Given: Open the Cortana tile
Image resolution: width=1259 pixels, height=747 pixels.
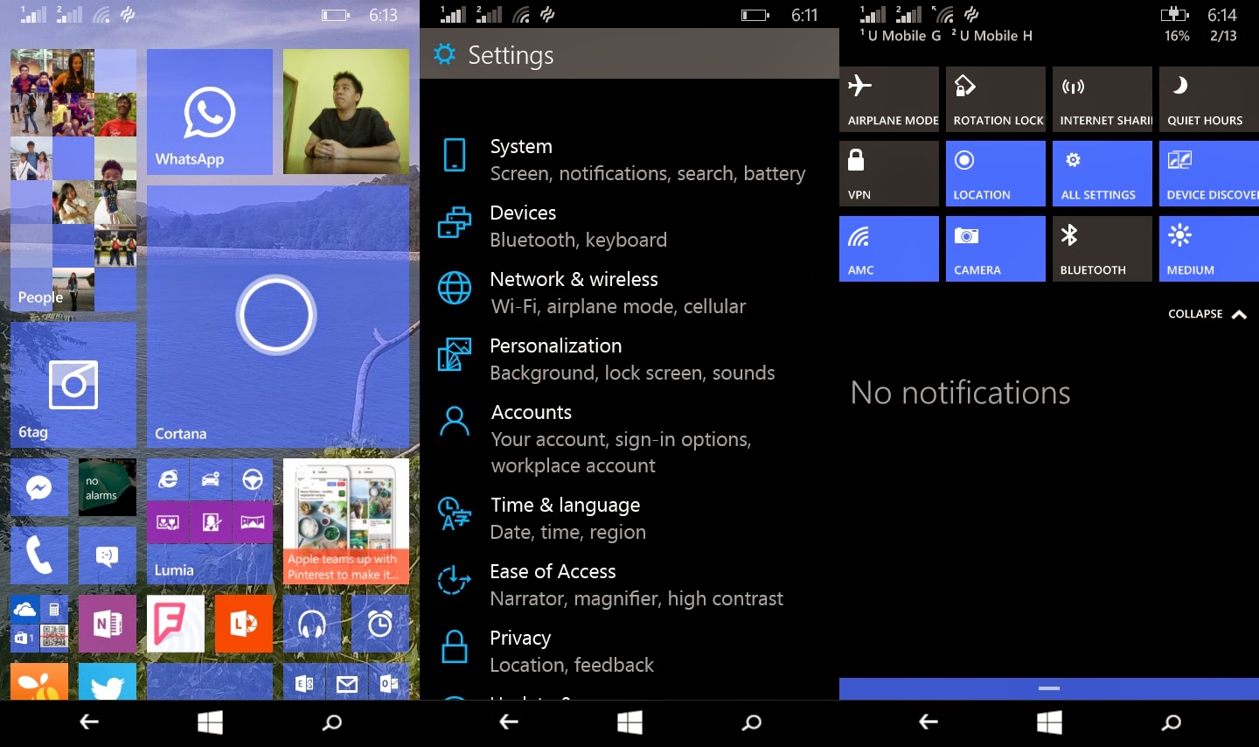Looking at the screenshot, I should click(278, 317).
